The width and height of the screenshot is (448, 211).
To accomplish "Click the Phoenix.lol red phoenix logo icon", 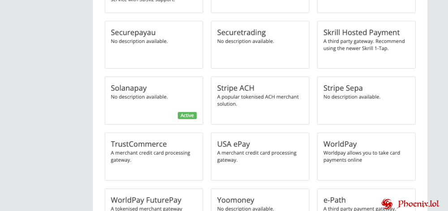I will pyautogui.click(x=387, y=204).
